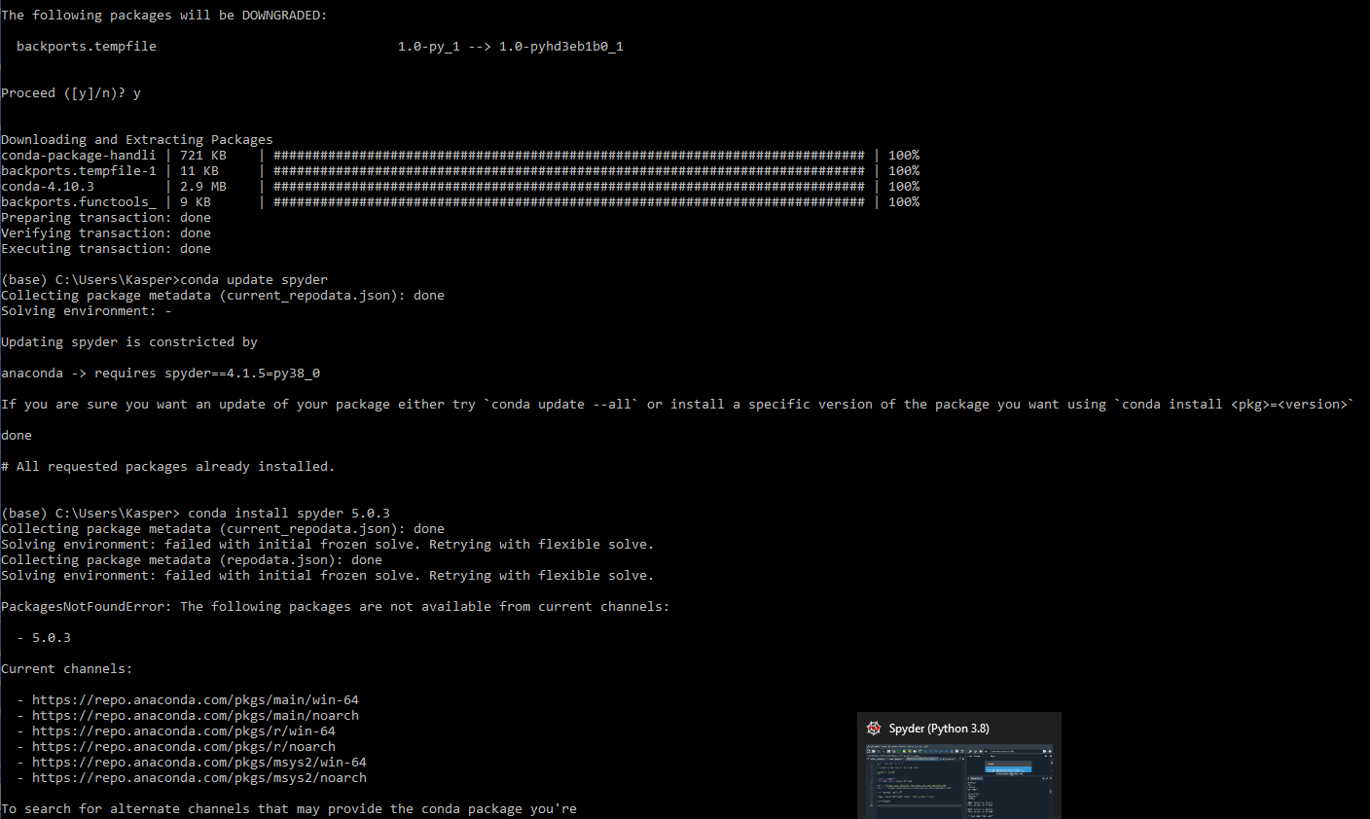Click the "1.0-py_1 --> 1.0-pyhd3eb1b0_1" version text
Viewport: 1370px width, 819px height.
click(511, 47)
